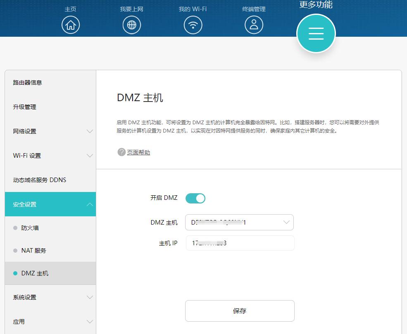The width and height of the screenshot is (407, 334).
Task: Open the globe internet access icon
Action: pos(131,25)
